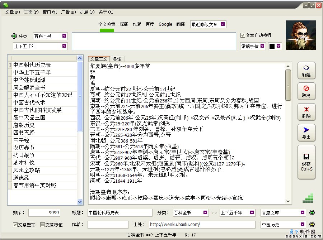Open the 文章 menu
This screenshot has width=323, height=240.
(x=12, y=12)
